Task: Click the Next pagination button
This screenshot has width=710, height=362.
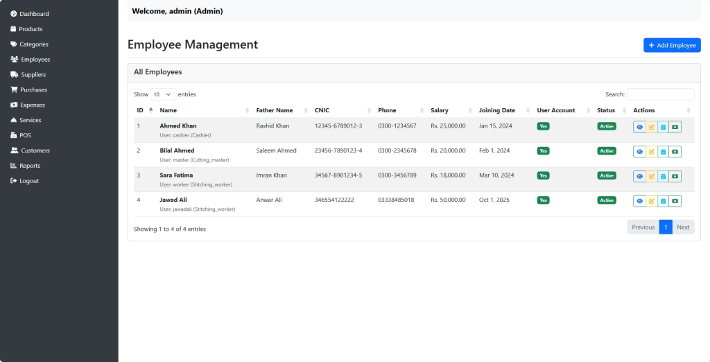Action: (683, 227)
